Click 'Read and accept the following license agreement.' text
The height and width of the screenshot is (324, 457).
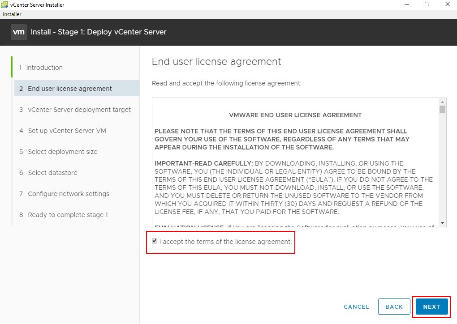click(226, 83)
